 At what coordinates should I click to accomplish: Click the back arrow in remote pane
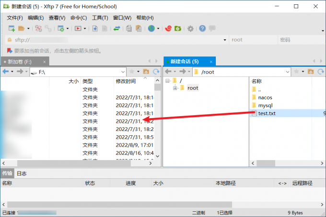168,72
